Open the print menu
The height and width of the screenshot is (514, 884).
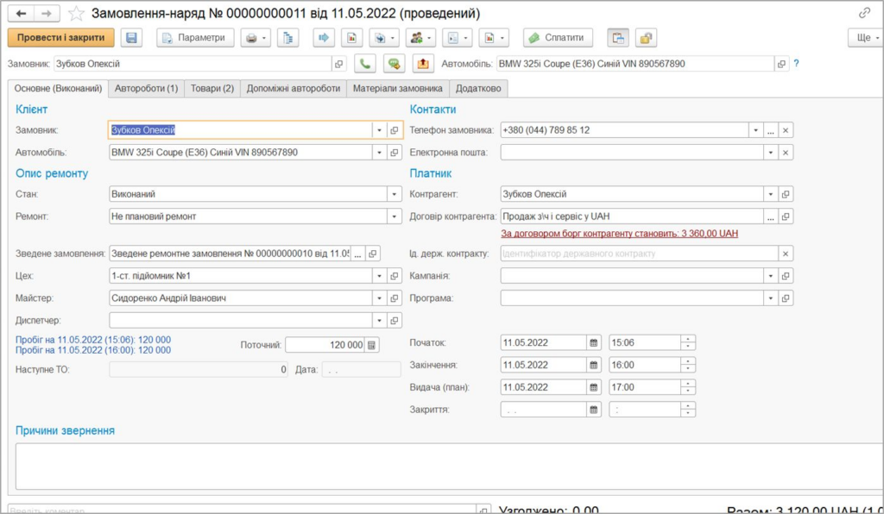(256, 38)
